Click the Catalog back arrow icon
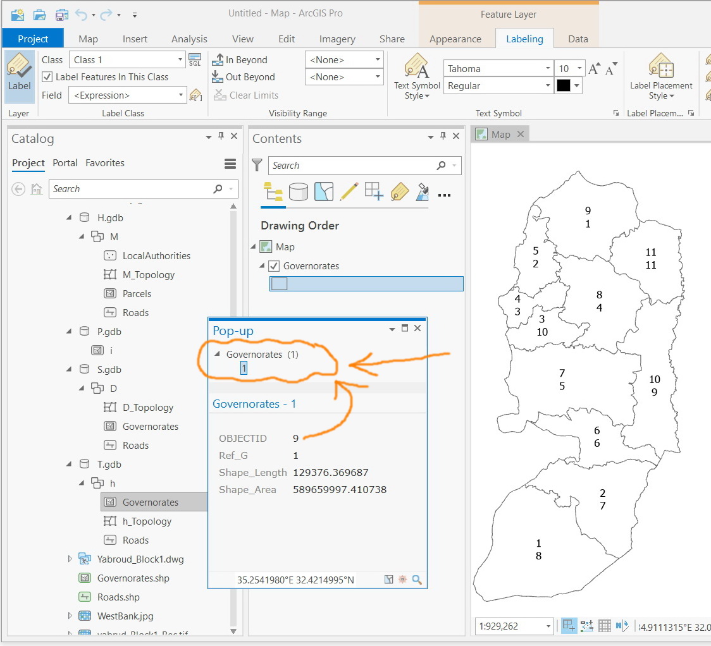This screenshot has width=711, height=646. coord(18,189)
